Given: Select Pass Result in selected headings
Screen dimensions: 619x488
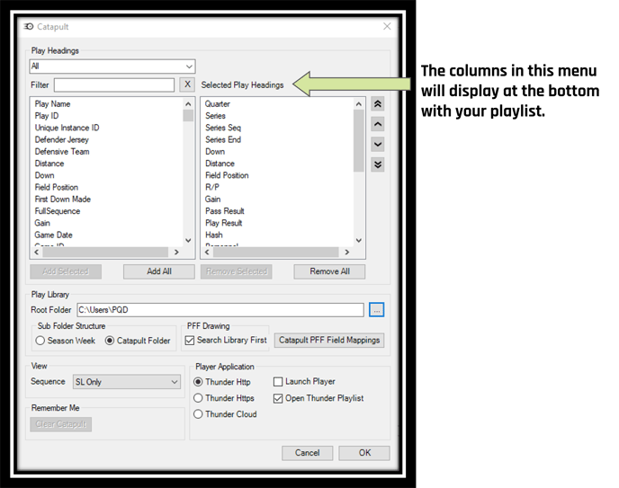Looking at the screenshot, I should pos(225,211).
